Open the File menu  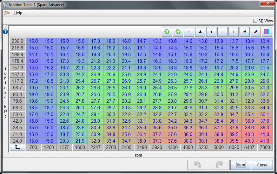point(7,13)
